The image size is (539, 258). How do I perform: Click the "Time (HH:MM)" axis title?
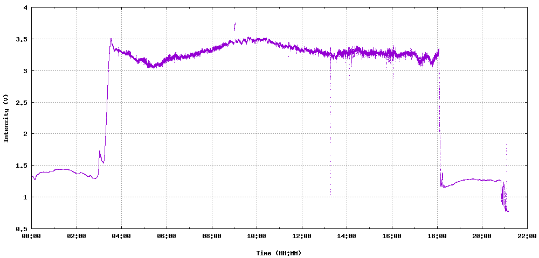click(x=279, y=253)
